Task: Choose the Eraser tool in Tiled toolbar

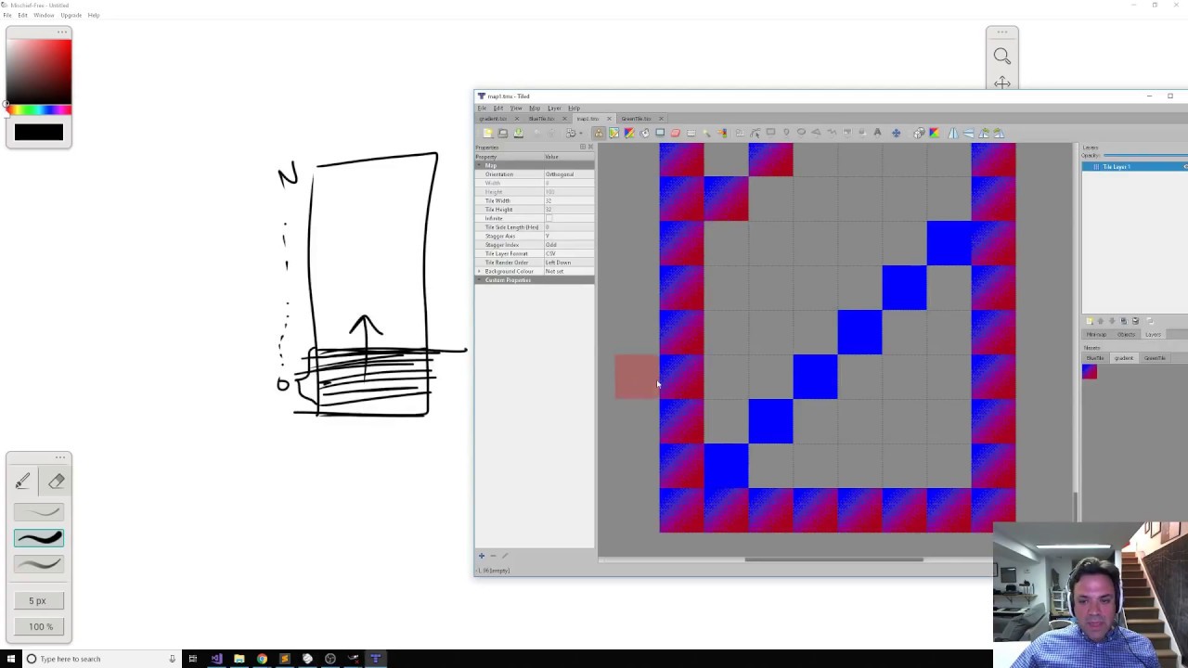Action: point(676,133)
